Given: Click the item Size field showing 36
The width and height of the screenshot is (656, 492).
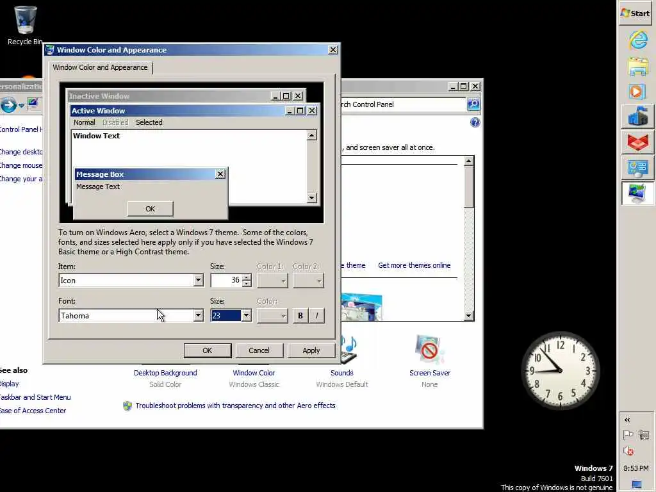Looking at the screenshot, I should pos(226,281).
